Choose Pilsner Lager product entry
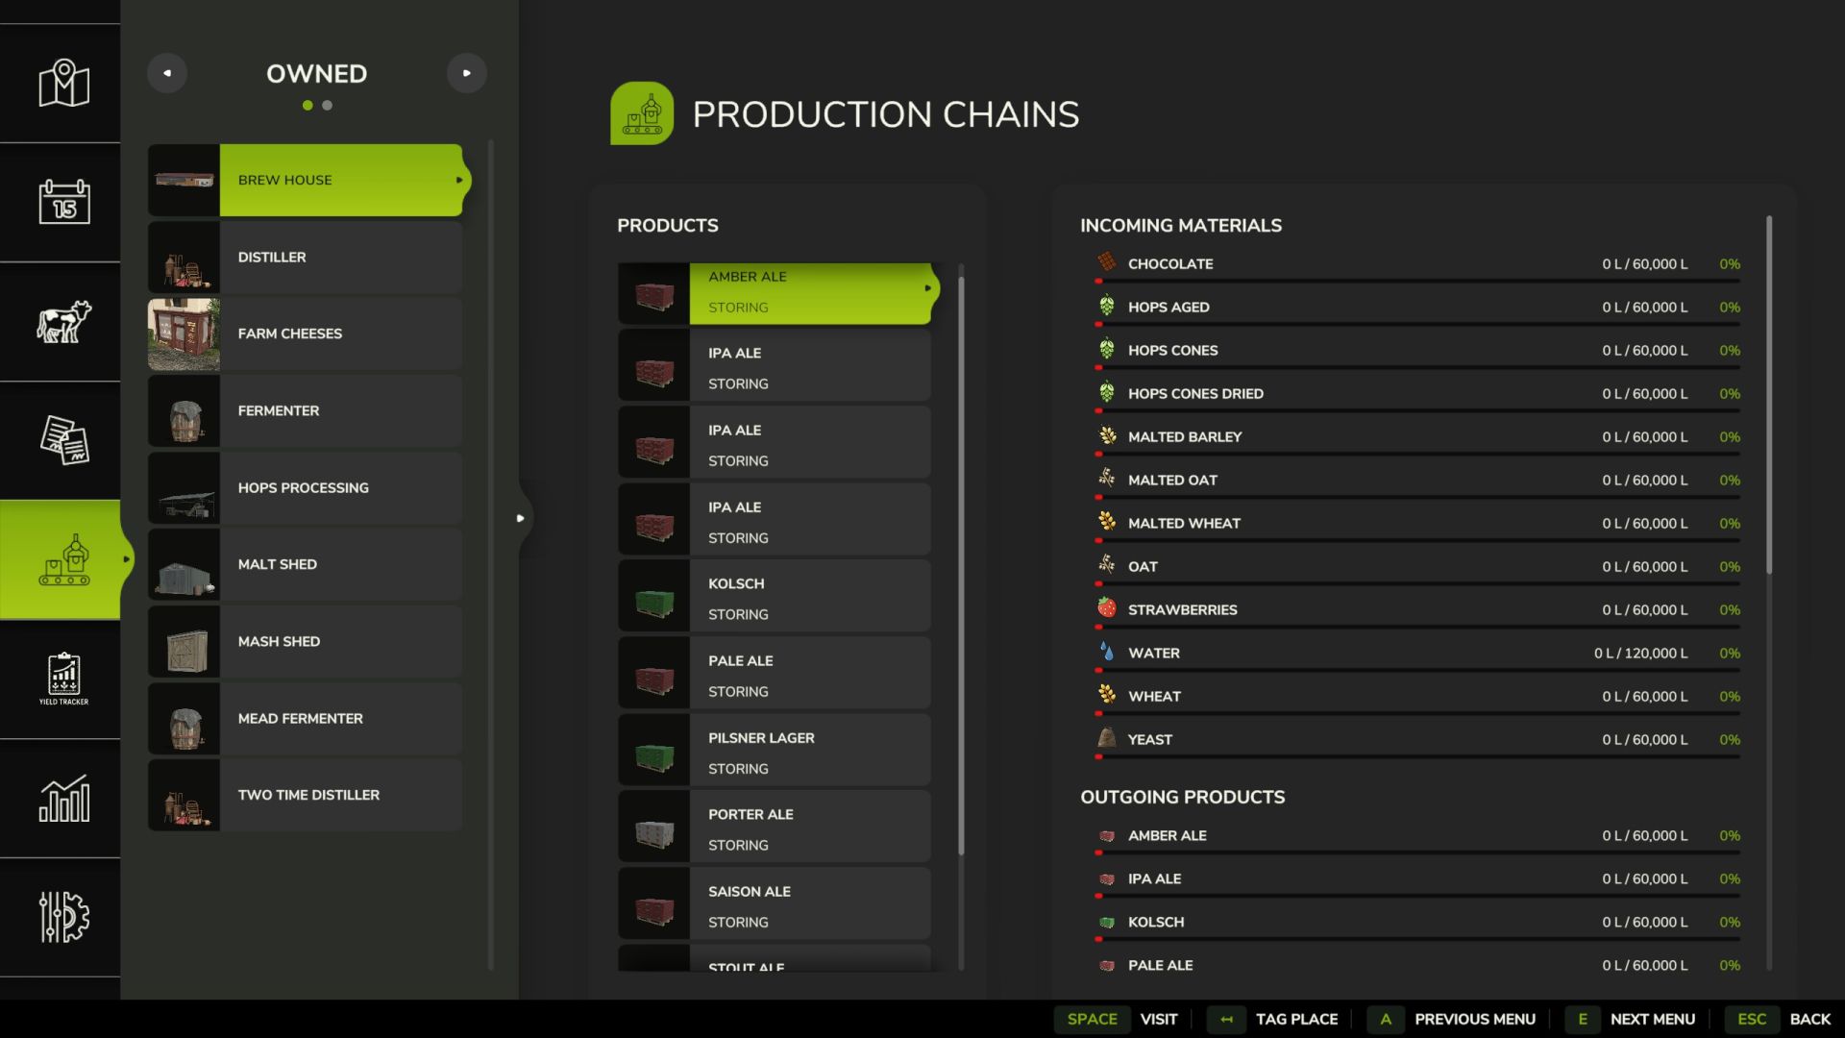This screenshot has width=1845, height=1038. pyautogui.click(x=774, y=752)
